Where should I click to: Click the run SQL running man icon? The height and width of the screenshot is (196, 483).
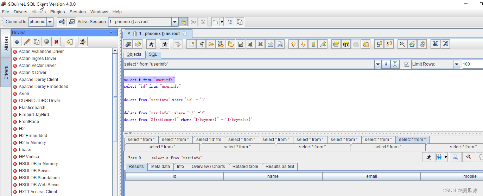click(151, 44)
